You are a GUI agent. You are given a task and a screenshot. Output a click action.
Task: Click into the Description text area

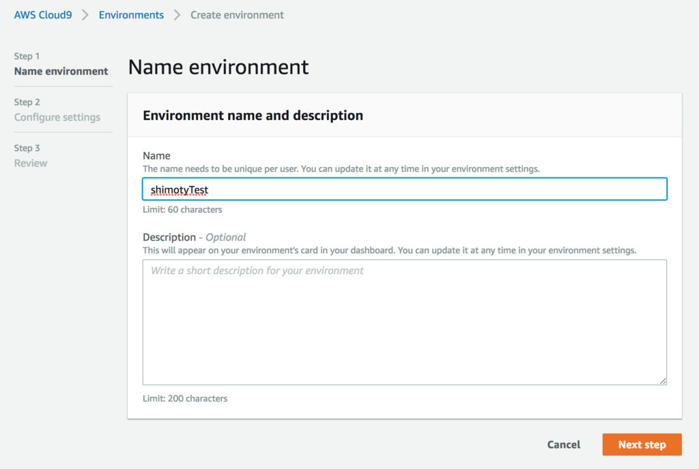coord(404,322)
